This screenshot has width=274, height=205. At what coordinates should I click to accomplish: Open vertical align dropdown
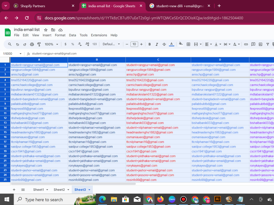click(218, 44)
